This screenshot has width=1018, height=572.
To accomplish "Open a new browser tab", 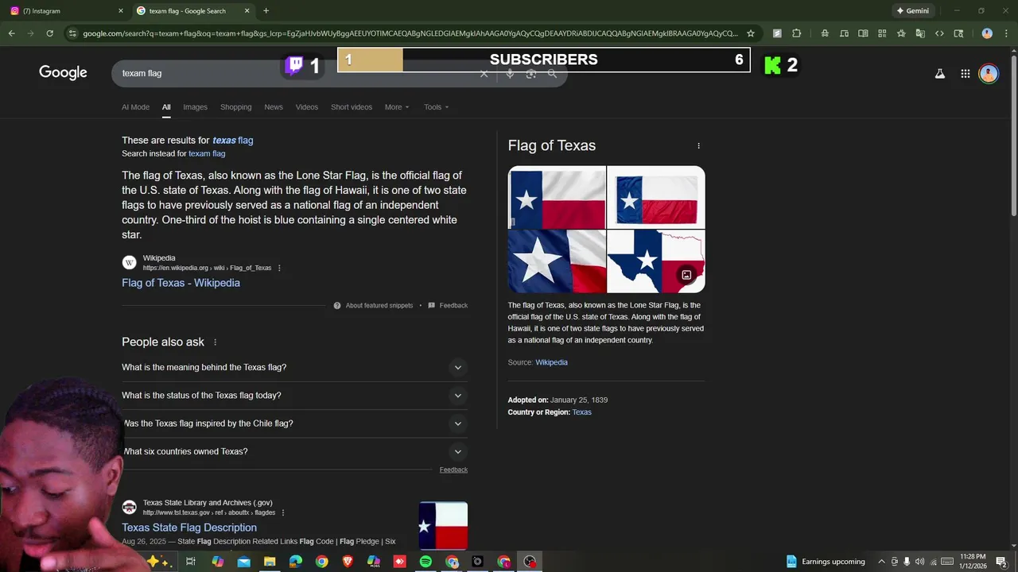I will 266,11.
